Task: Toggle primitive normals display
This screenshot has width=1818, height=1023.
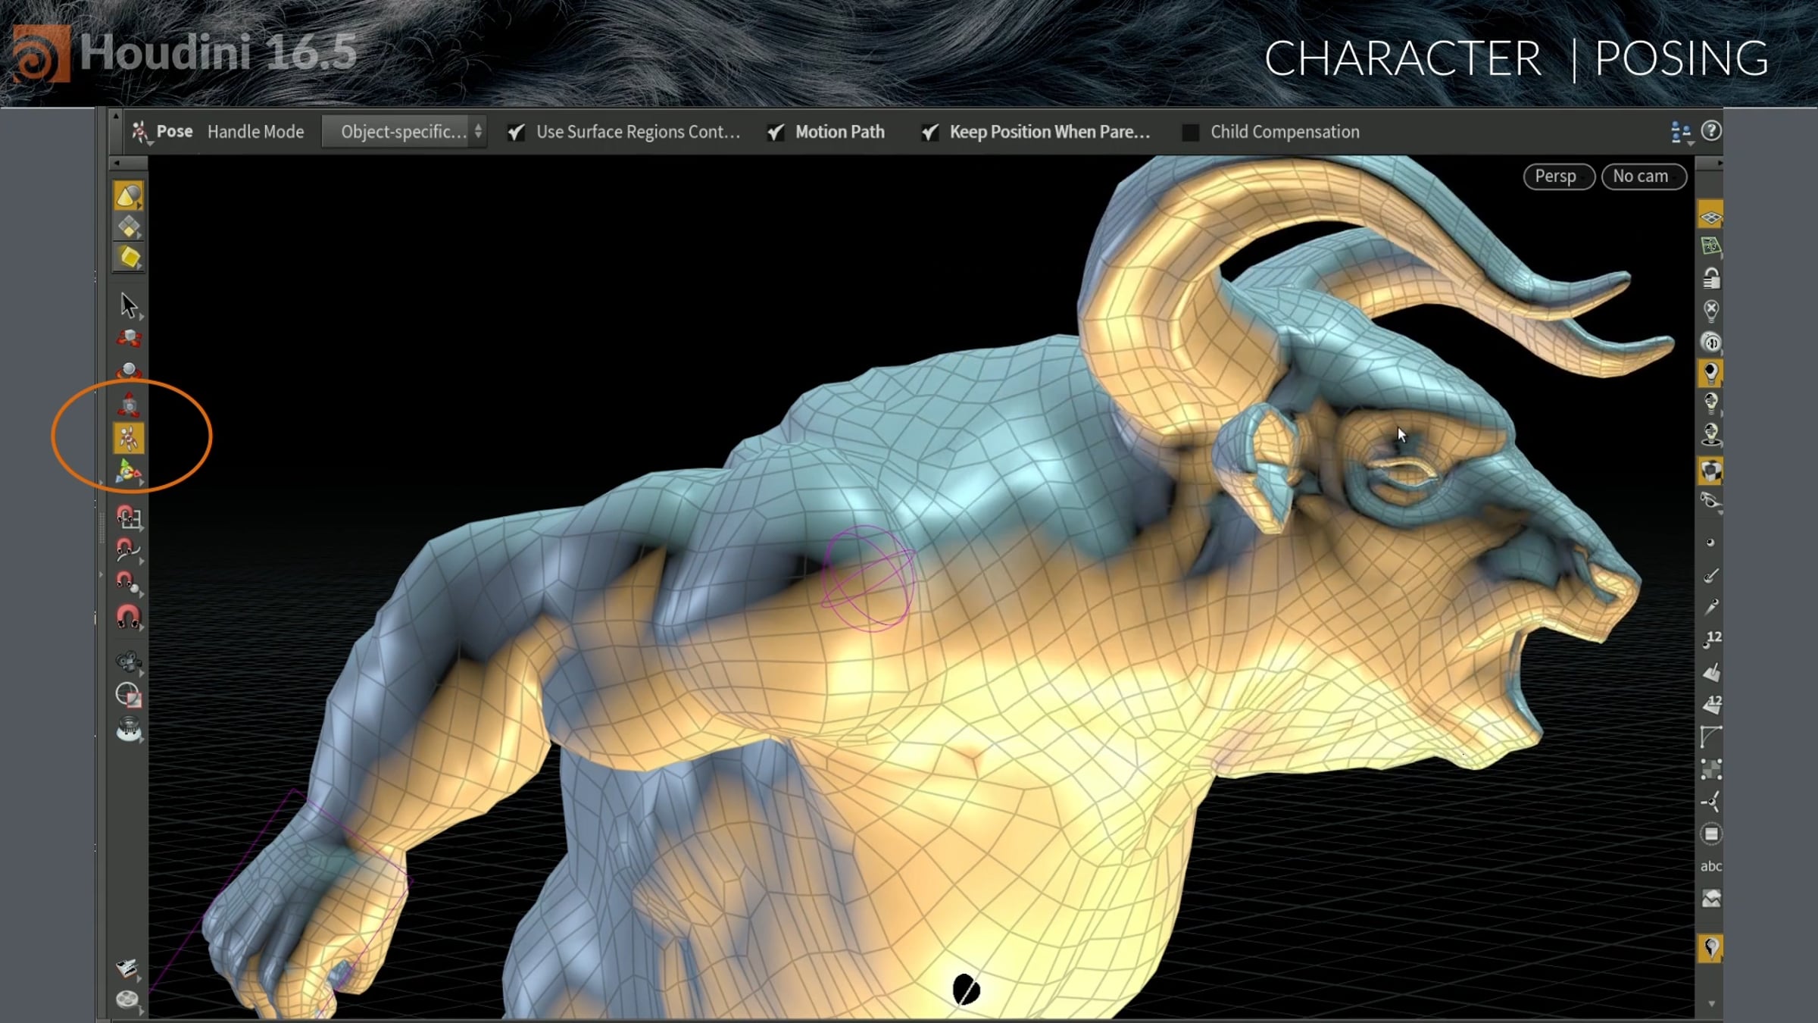Action: pos(1710,671)
